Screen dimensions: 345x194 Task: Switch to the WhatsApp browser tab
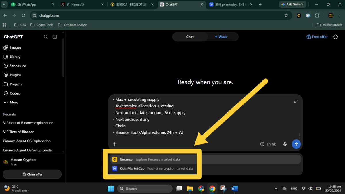click(33, 5)
